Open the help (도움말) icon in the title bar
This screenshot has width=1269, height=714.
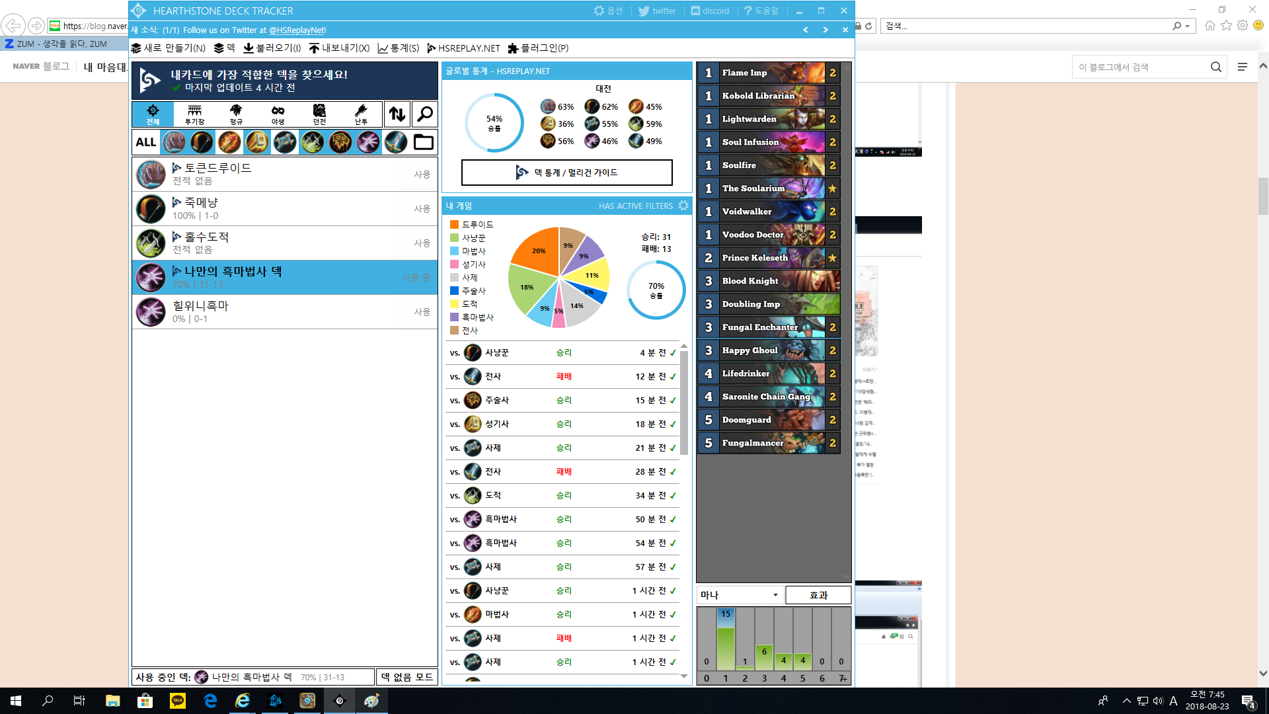(761, 11)
